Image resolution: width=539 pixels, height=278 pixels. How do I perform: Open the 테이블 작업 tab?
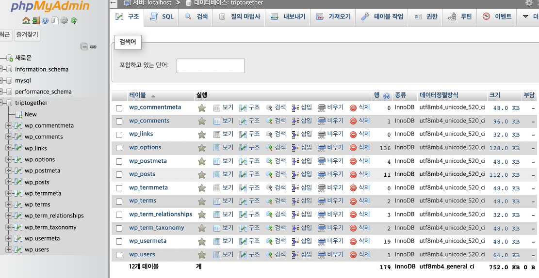(x=382, y=16)
